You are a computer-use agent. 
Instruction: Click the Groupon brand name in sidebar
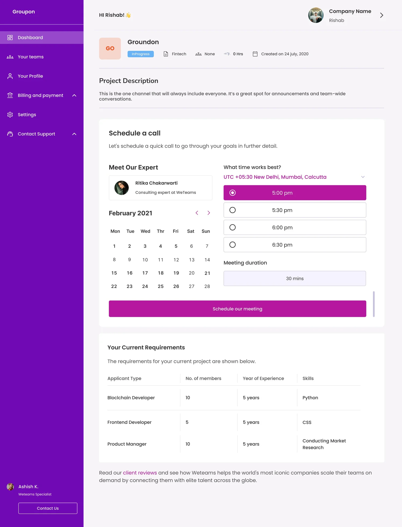[x=24, y=12]
